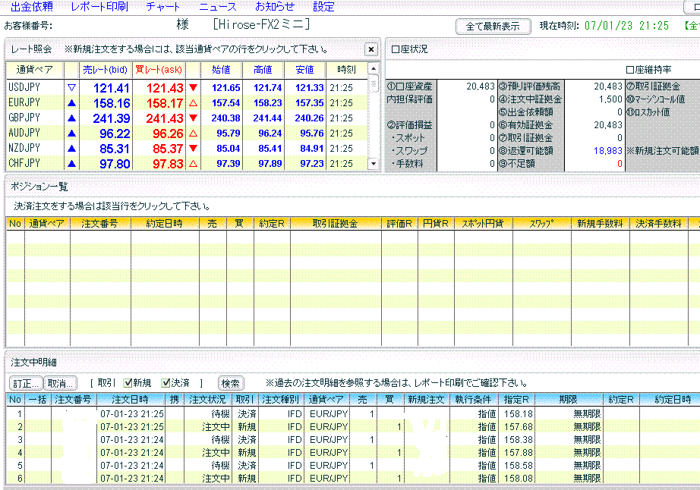Click USDJPY ask rate 121.43
The height and width of the screenshot is (490, 700).
pos(165,88)
